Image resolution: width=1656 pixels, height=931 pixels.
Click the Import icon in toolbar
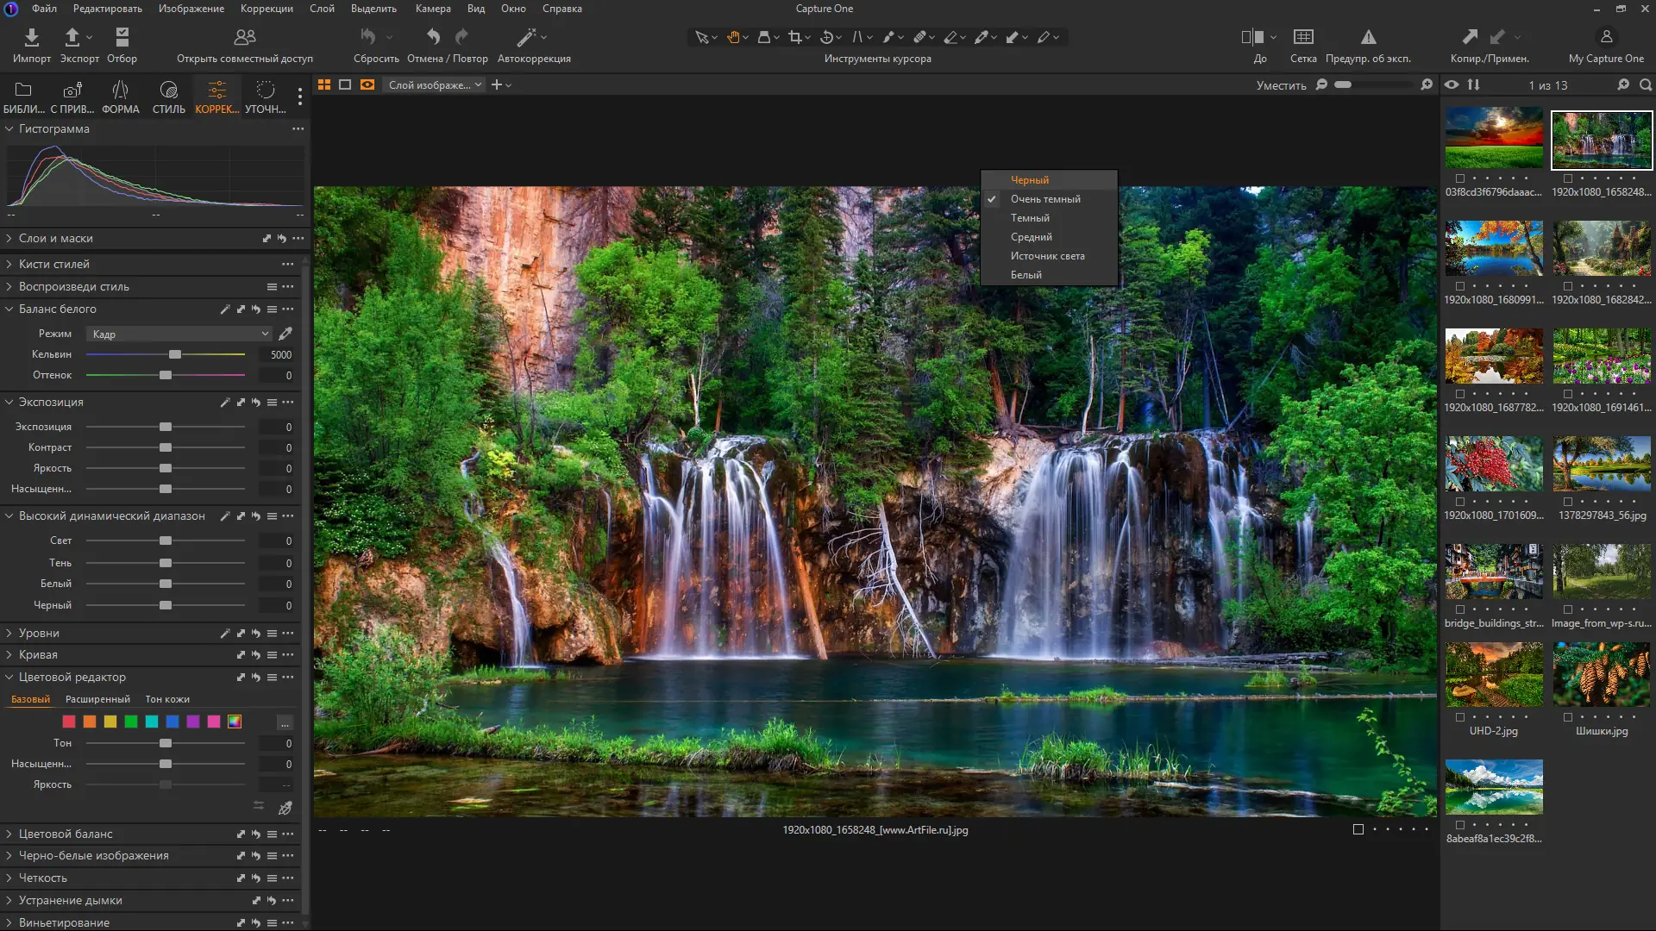(32, 38)
